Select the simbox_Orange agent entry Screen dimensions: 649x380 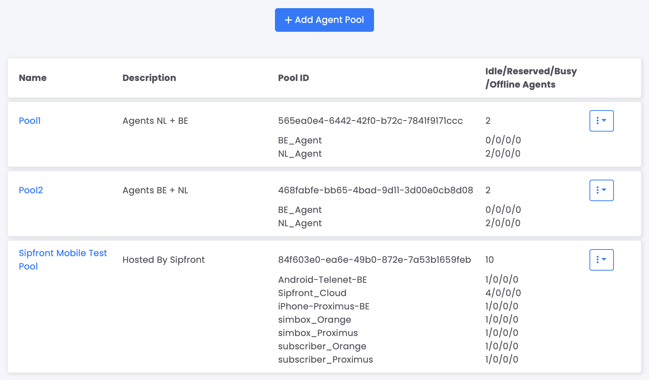point(314,320)
